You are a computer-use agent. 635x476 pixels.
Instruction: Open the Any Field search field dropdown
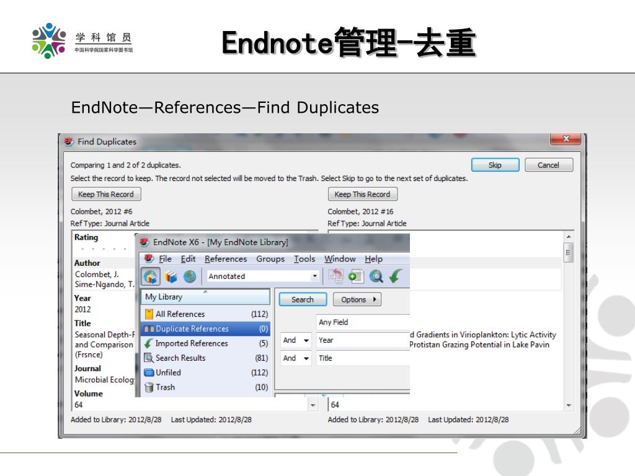click(363, 322)
